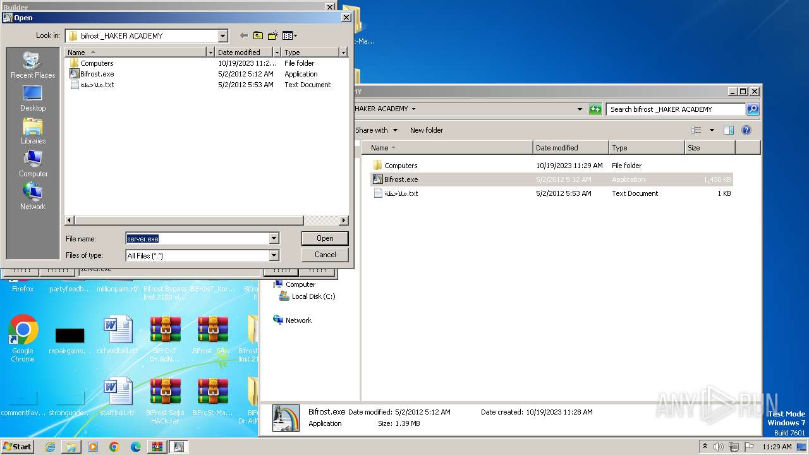809x455 pixels.
Task: Switch to WinRAR taskbar button
Action: click(157, 447)
